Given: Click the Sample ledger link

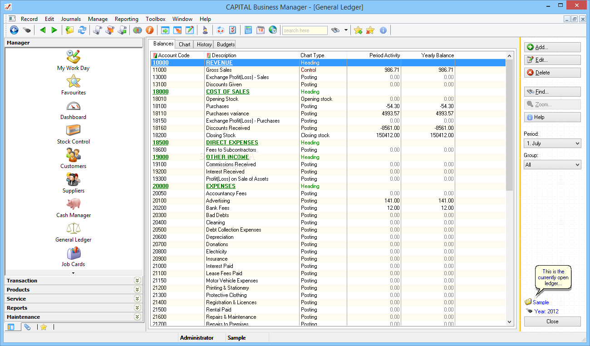Looking at the screenshot, I should click(541, 302).
